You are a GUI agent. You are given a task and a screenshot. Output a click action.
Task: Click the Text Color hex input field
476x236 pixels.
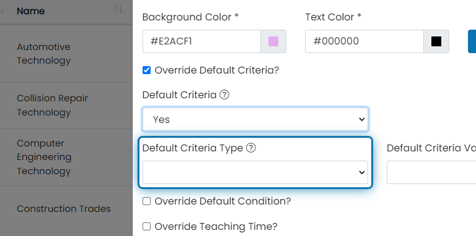(364, 41)
